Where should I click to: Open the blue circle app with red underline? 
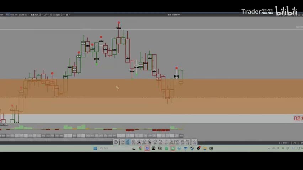(147, 148)
